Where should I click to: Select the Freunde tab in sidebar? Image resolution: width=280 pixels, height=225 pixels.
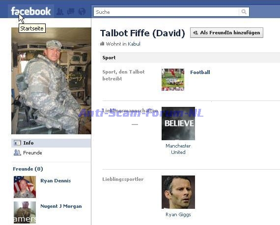51,152
